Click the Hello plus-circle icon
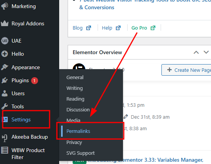 coord(5,54)
